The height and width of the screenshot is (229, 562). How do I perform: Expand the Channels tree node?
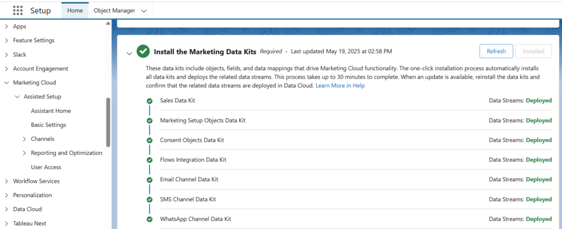(x=24, y=139)
